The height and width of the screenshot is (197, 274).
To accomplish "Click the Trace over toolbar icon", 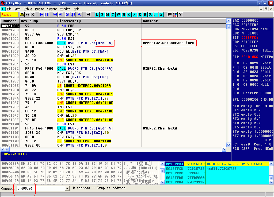I will tap(73, 15).
